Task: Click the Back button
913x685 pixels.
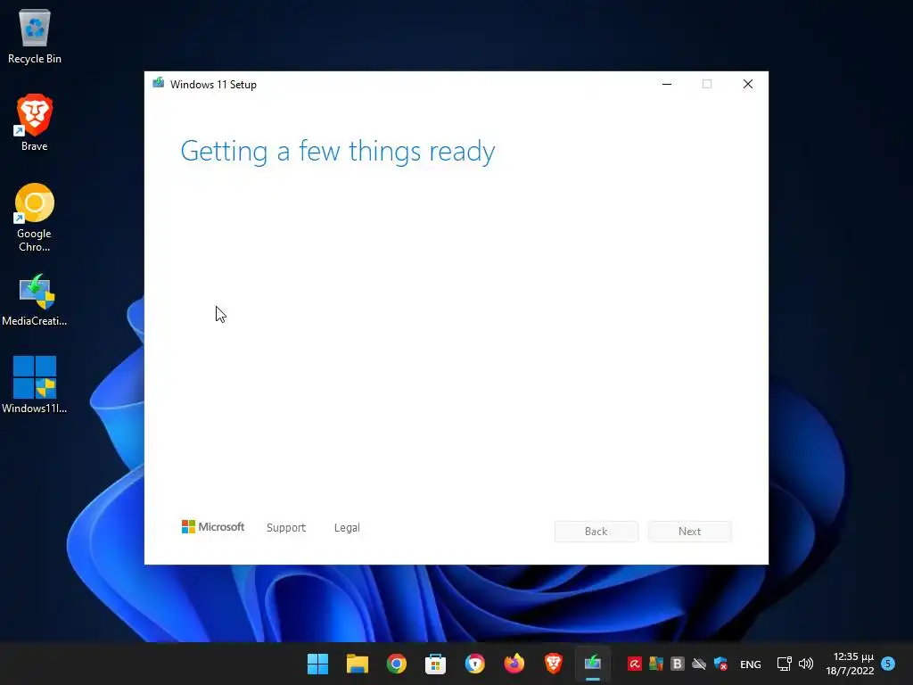Action: coord(596,532)
